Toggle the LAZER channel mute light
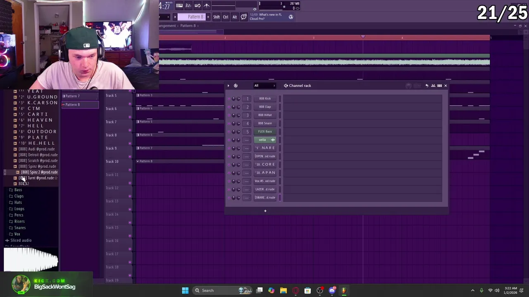529x297 pixels. 229,189
